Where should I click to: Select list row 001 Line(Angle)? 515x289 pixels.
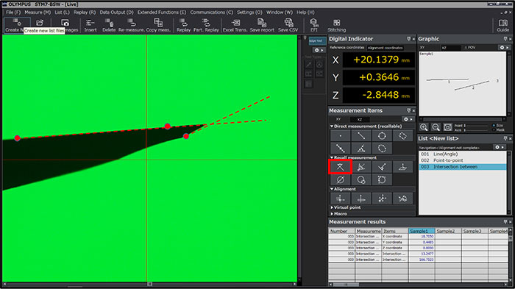tap(463, 154)
